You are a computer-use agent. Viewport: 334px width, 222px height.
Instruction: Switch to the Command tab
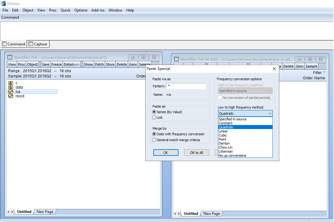click(x=14, y=44)
